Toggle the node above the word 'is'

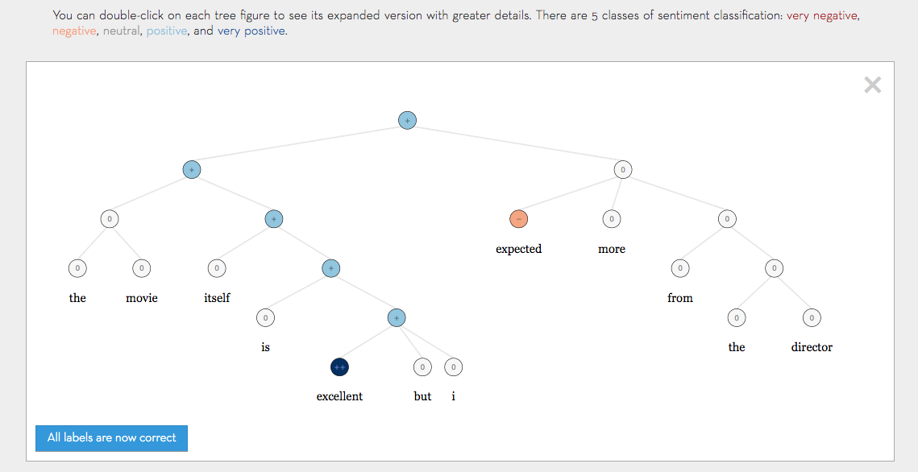point(266,317)
